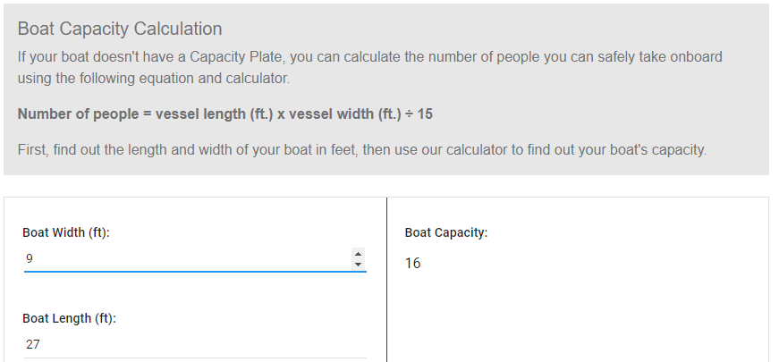Decrease Boat Width with the down arrow
The image size is (779, 362).
coord(359,264)
